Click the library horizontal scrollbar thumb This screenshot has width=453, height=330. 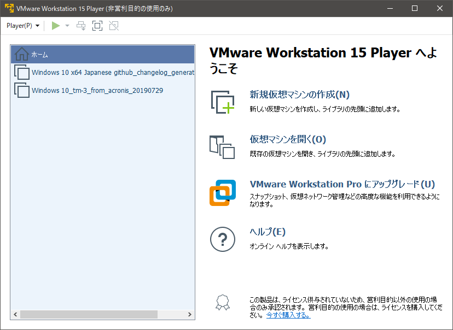click(89, 314)
